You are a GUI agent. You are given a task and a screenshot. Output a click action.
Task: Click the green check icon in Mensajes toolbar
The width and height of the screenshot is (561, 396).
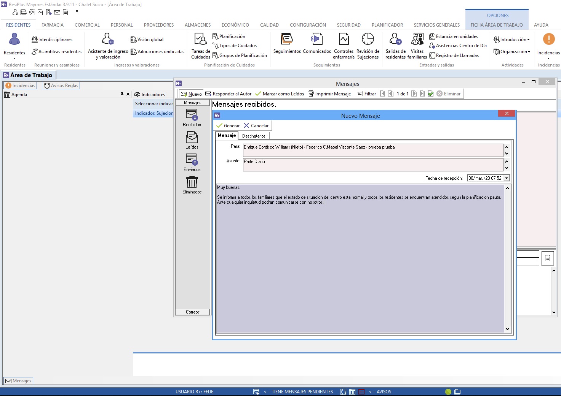(x=431, y=93)
